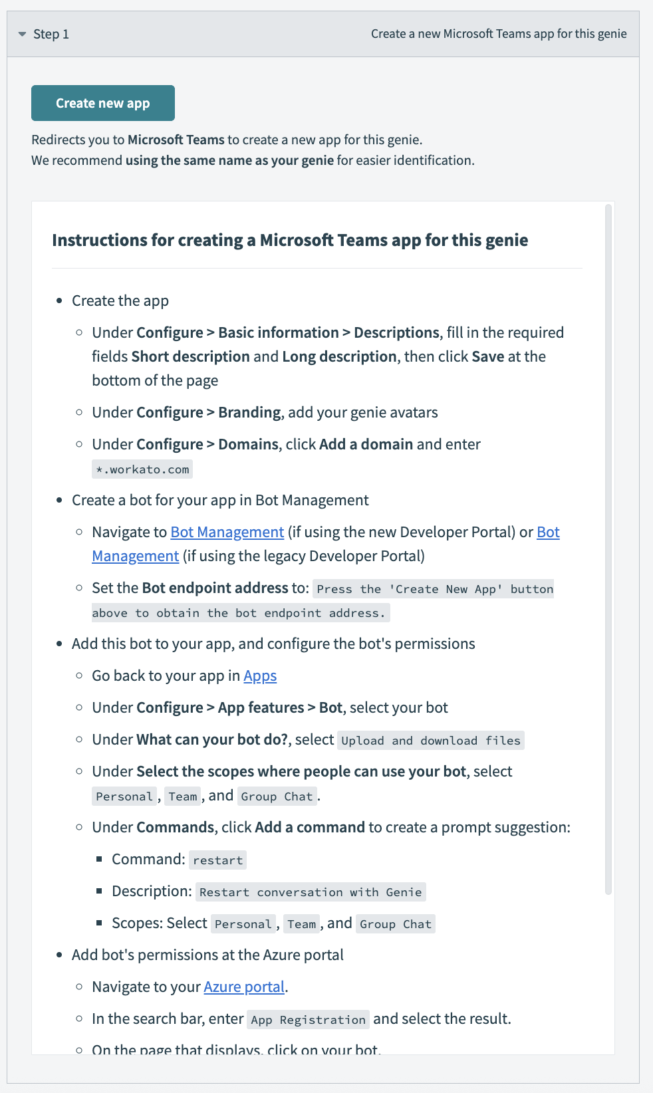Open the Apps link
This screenshot has height=1093, width=653.
point(260,675)
